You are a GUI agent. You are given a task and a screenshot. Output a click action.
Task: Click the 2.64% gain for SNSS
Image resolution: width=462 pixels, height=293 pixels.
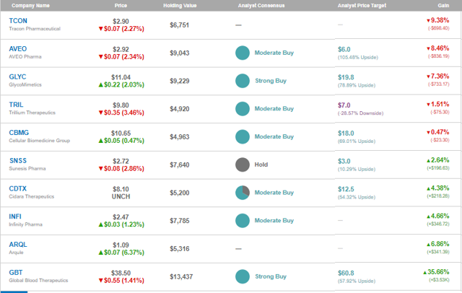[x=438, y=160]
